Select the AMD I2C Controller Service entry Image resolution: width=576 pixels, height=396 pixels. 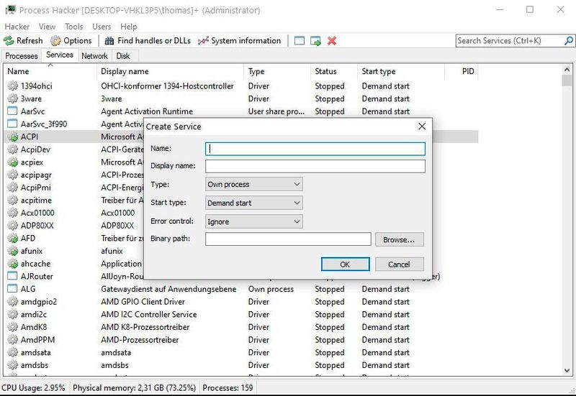[x=149, y=314]
